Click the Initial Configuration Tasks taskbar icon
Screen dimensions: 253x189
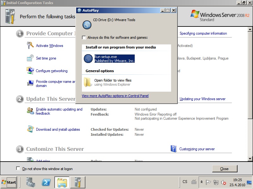[x=77, y=182]
